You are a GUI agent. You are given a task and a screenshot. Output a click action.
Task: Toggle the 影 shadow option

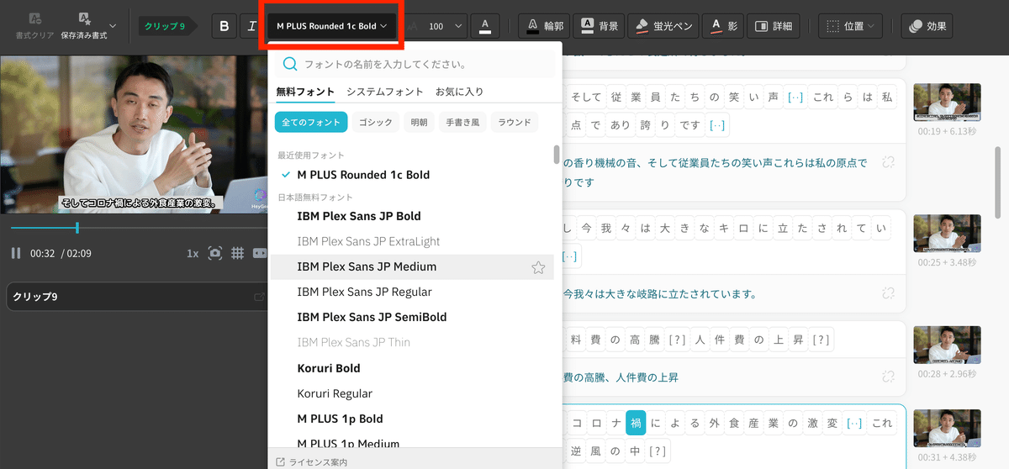[724, 26]
